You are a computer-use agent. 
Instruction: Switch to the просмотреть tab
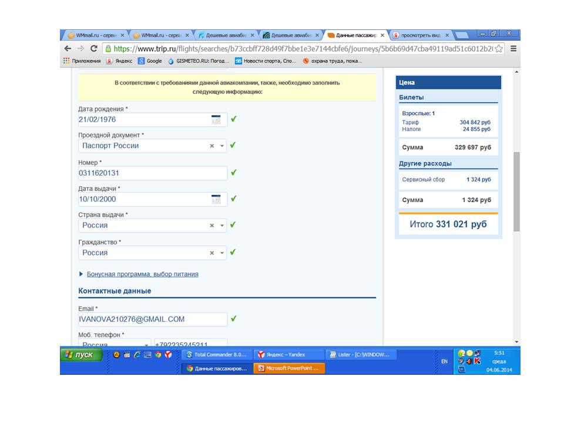[x=420, y=35]
